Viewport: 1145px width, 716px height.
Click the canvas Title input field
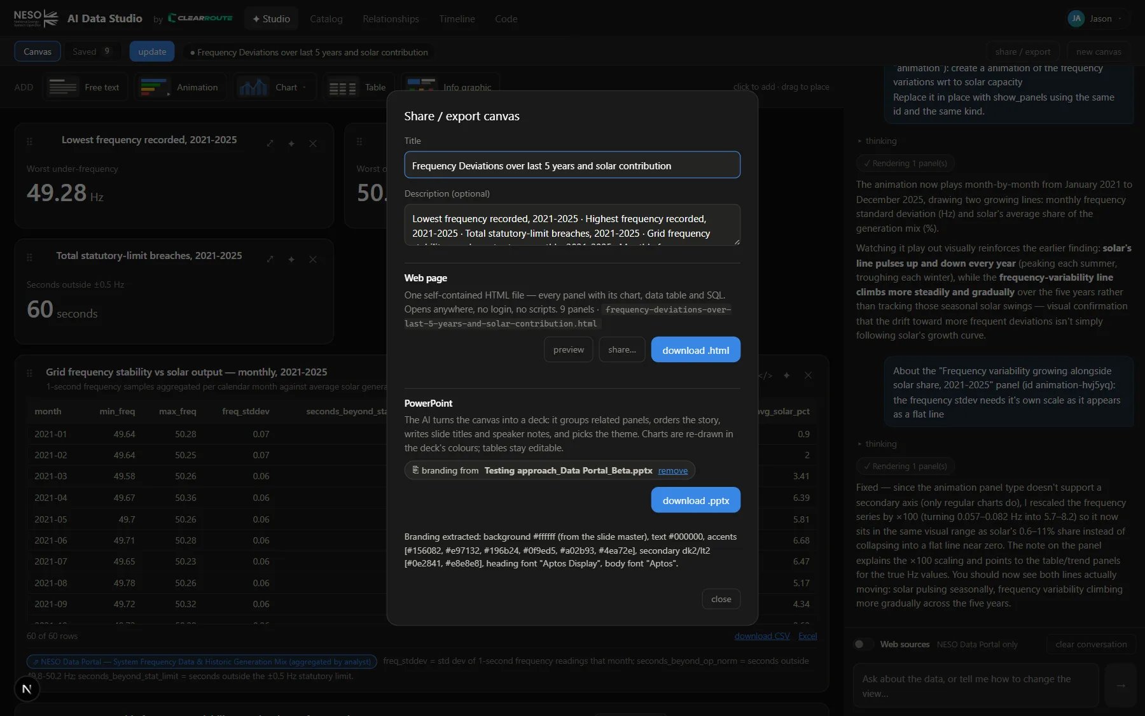[x=572, y=165]
